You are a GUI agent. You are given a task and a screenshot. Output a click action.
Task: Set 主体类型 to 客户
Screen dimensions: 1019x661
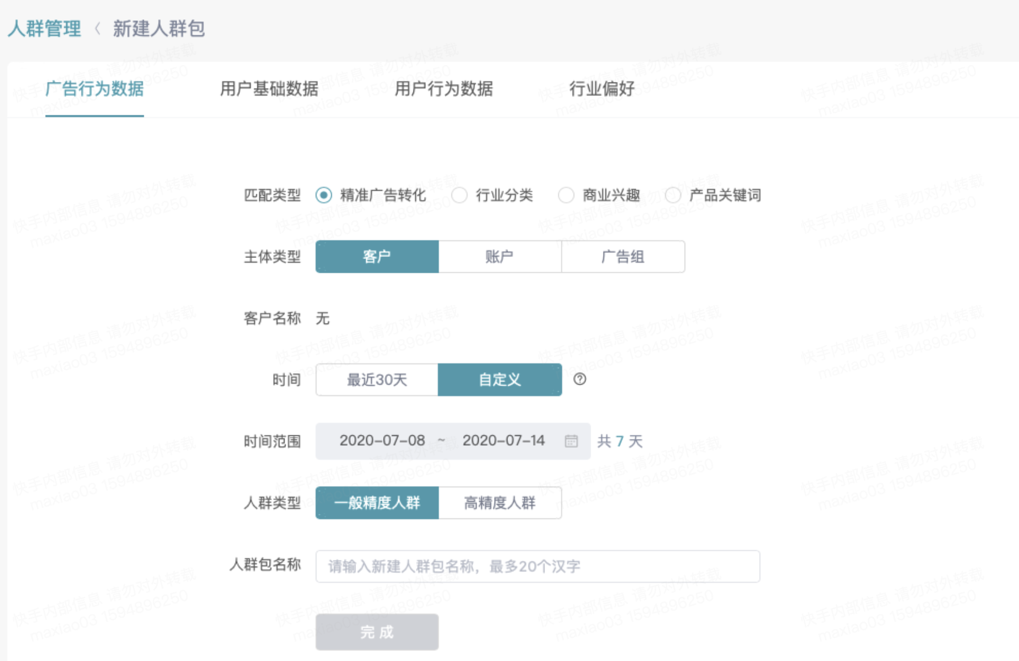377,257
